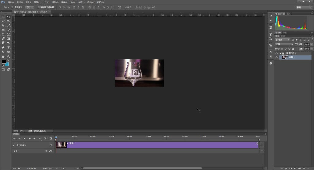Hide the video group 1 layer
The height and width of the screenshot is (170, 314).
point(277,53)
